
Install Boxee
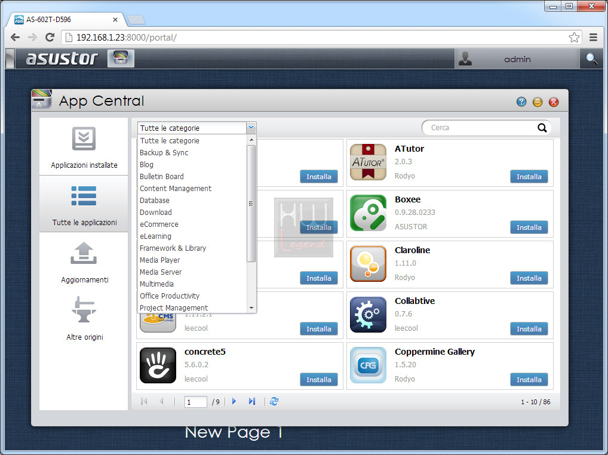(529, 227)
